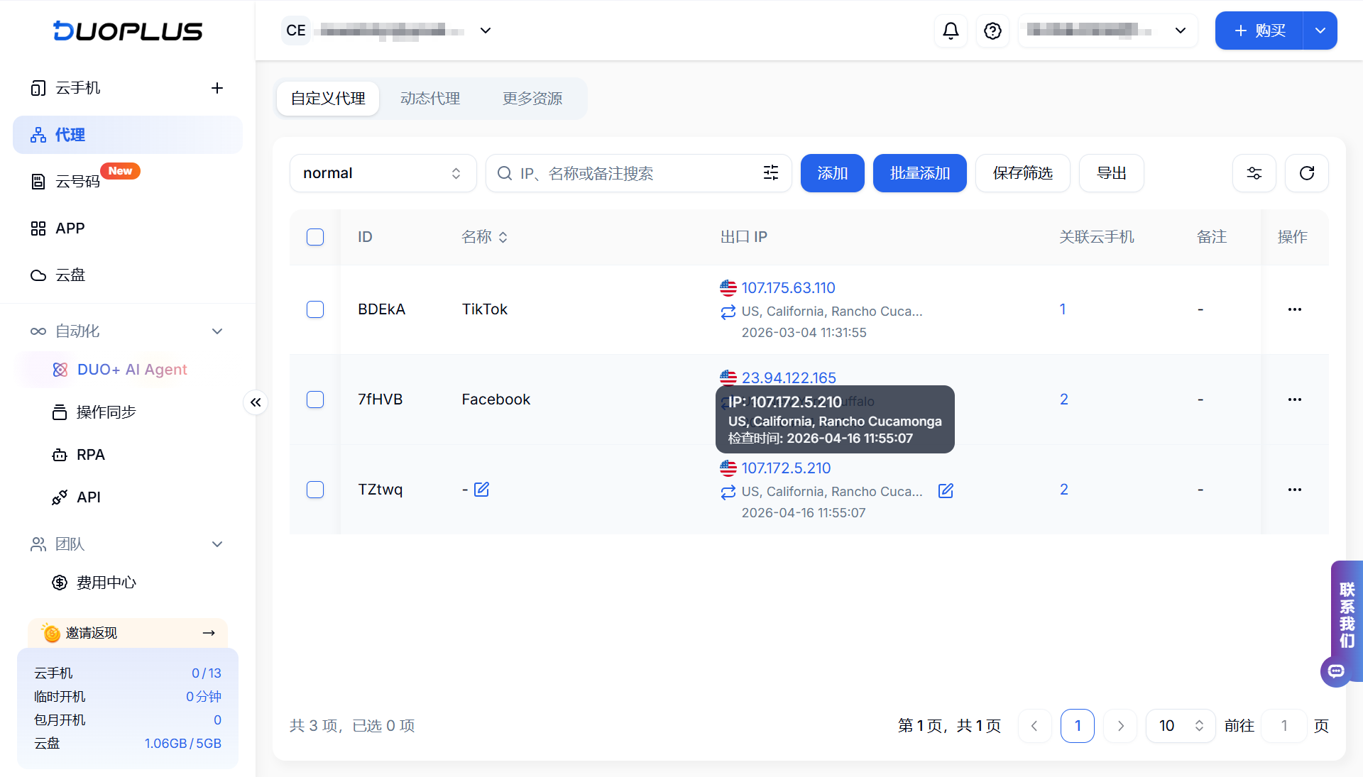Open column settings slider icon
The width and height of the screenshot is (1363, 777).
coord(1254,173)
